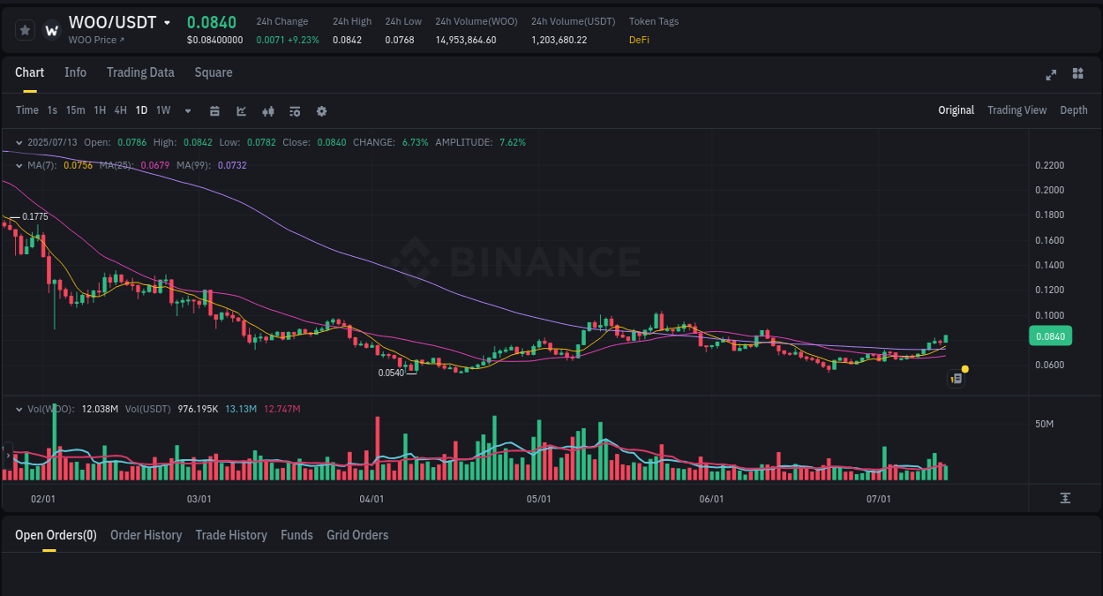Select the candlestick chart type icon
The image size is (1103, 596).
(x=267, y=111)
